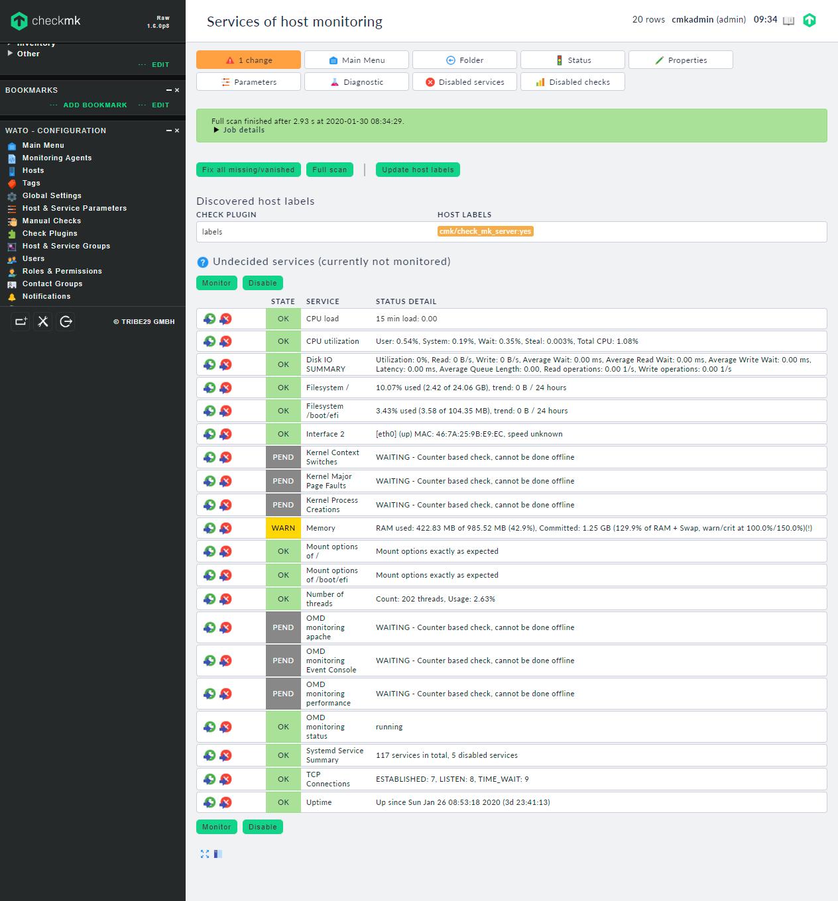The width and height of the screenshot is (838, 901).
Task: Expand Other tree item in sidebar
Action: pos(24,54)
